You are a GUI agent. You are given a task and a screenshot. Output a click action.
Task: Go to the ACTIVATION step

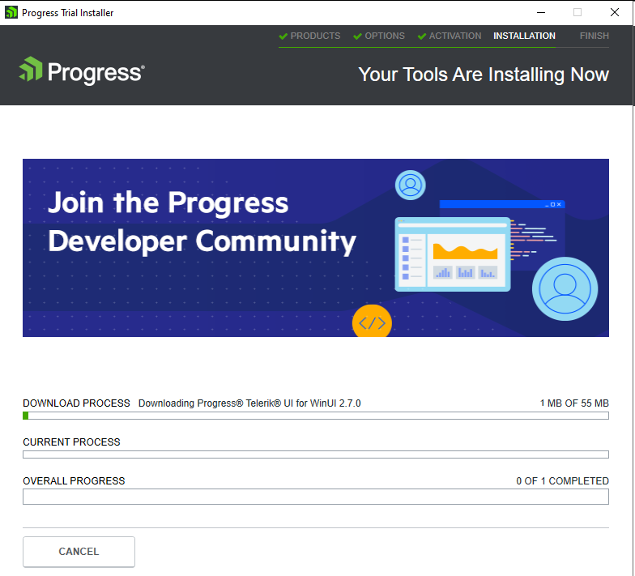[455, 36]
